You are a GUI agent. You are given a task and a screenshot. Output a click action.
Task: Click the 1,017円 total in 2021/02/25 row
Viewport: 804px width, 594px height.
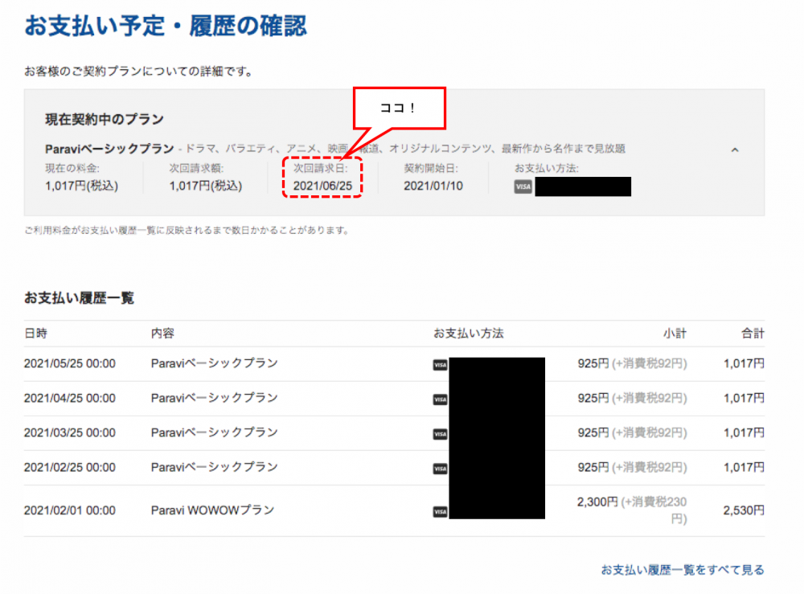click(x=744, y=468)
